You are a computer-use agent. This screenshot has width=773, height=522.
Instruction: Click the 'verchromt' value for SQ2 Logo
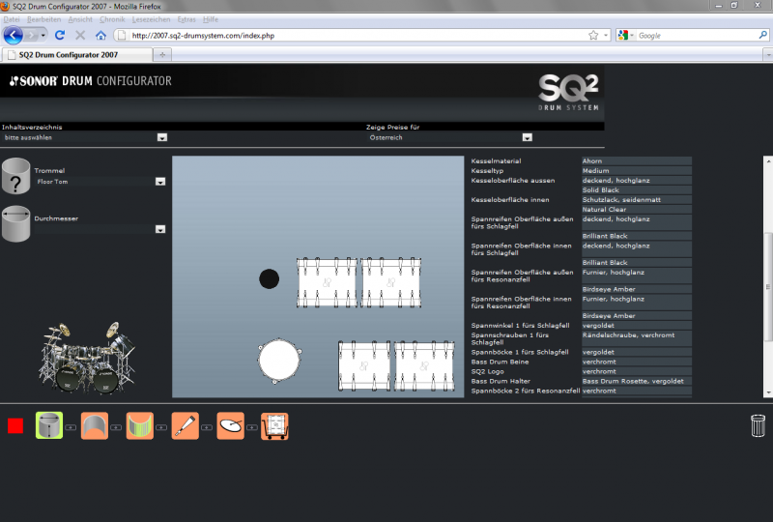[x=637, y=371]
